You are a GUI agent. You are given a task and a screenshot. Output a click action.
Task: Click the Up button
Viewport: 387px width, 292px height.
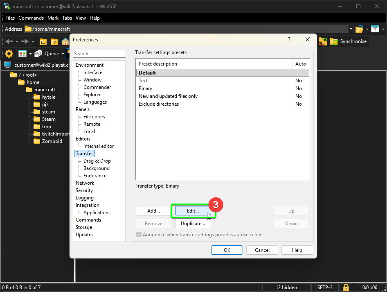pos(291,211)
